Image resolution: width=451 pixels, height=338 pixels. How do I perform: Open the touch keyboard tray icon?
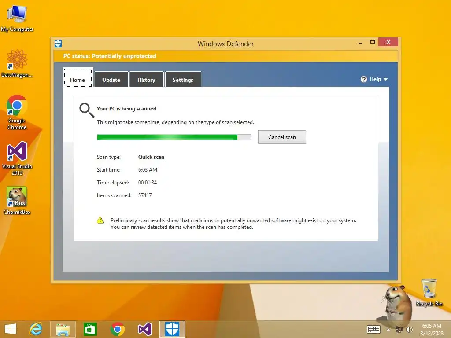coord(373,329)
